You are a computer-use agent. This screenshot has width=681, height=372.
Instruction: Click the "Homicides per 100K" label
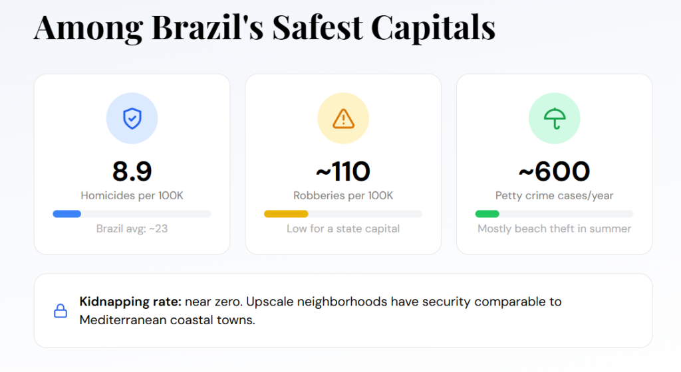click(x=132, y=196)
